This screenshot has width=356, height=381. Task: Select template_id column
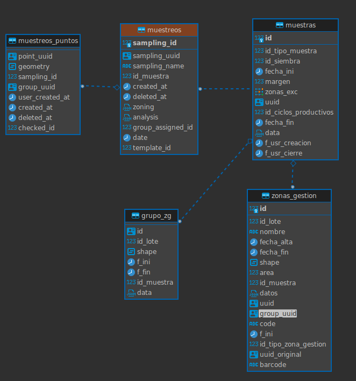tap(152, 148)
